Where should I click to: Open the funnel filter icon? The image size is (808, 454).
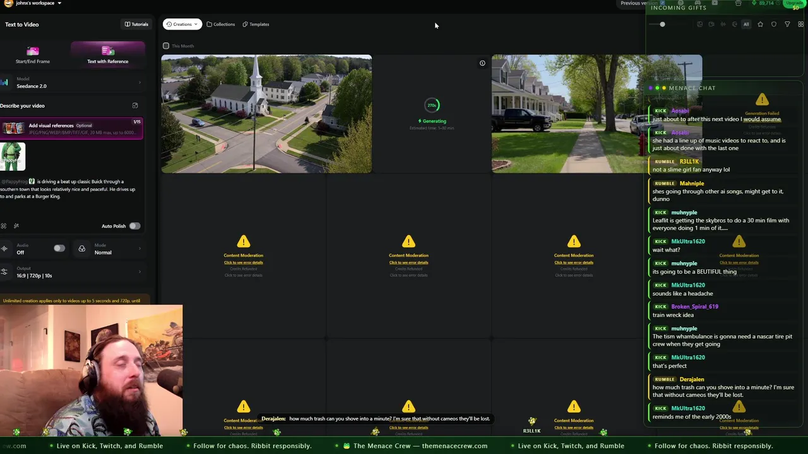pyautogui.click(x=787, y=25)
